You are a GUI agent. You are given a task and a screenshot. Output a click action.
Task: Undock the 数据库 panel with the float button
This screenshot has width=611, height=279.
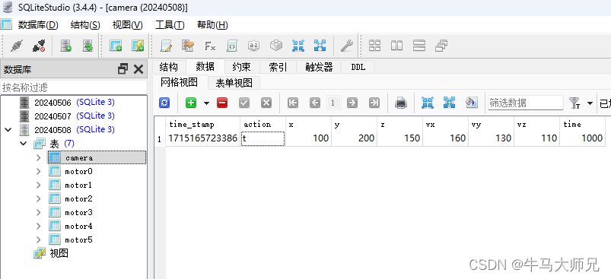coord(123,69)
